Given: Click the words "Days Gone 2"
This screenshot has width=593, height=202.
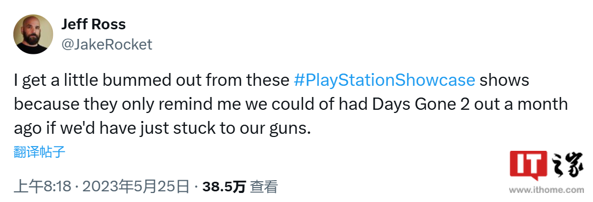Looking at the screenshot, I should [421, 104].
